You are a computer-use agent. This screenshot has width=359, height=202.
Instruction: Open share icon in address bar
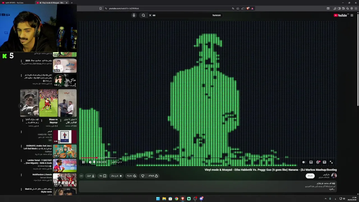(x=243, y=8)
